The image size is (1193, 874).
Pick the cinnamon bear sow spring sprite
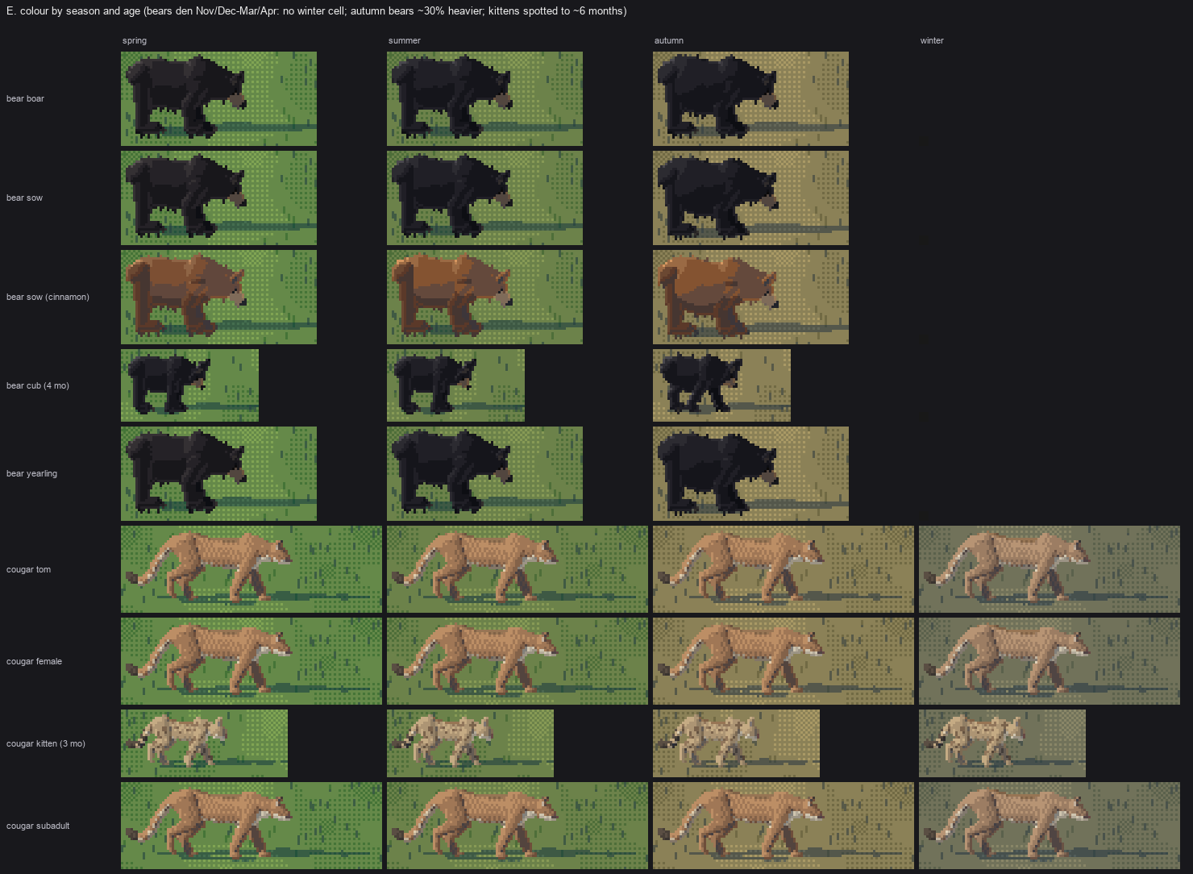[218, 297]
